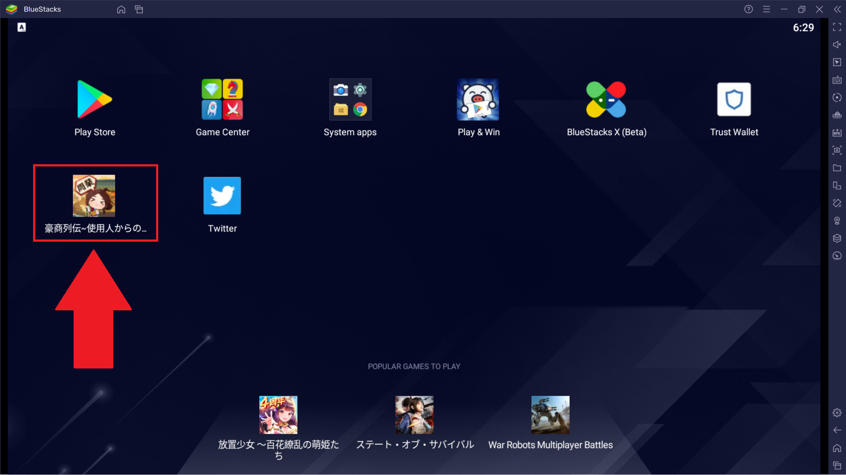The width and height of the screenshot is (846, 475).
Task: Open the keyboard game controls icon
Action: (x=837, y=80)
